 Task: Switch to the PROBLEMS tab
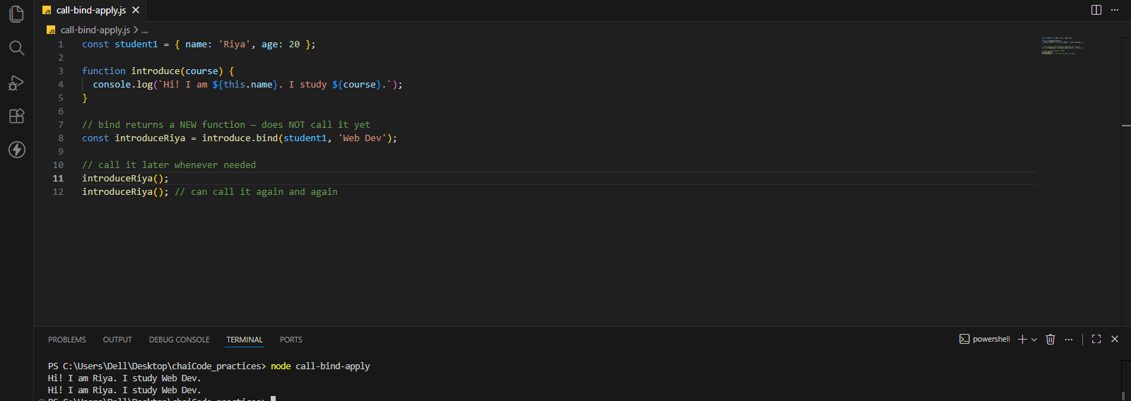pos(67,340)
